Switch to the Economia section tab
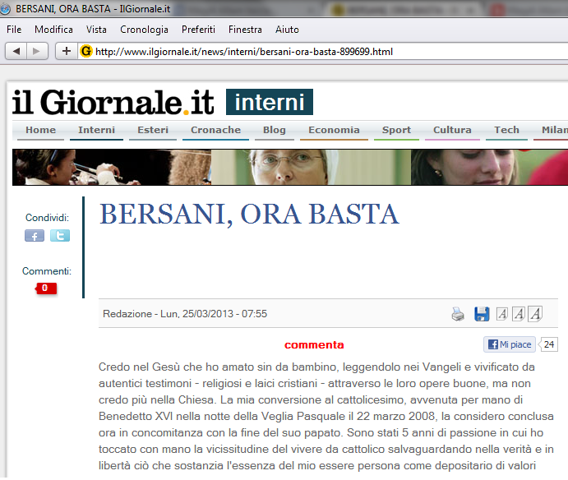 click(x=334, y=130)
